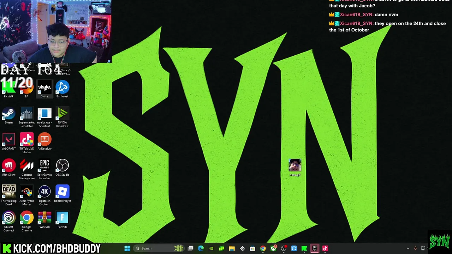The height and width of the screenshot is (254, 452).
Task: Open TikTok LIVE Studio from the taskbar
Action: pos(325,248)
